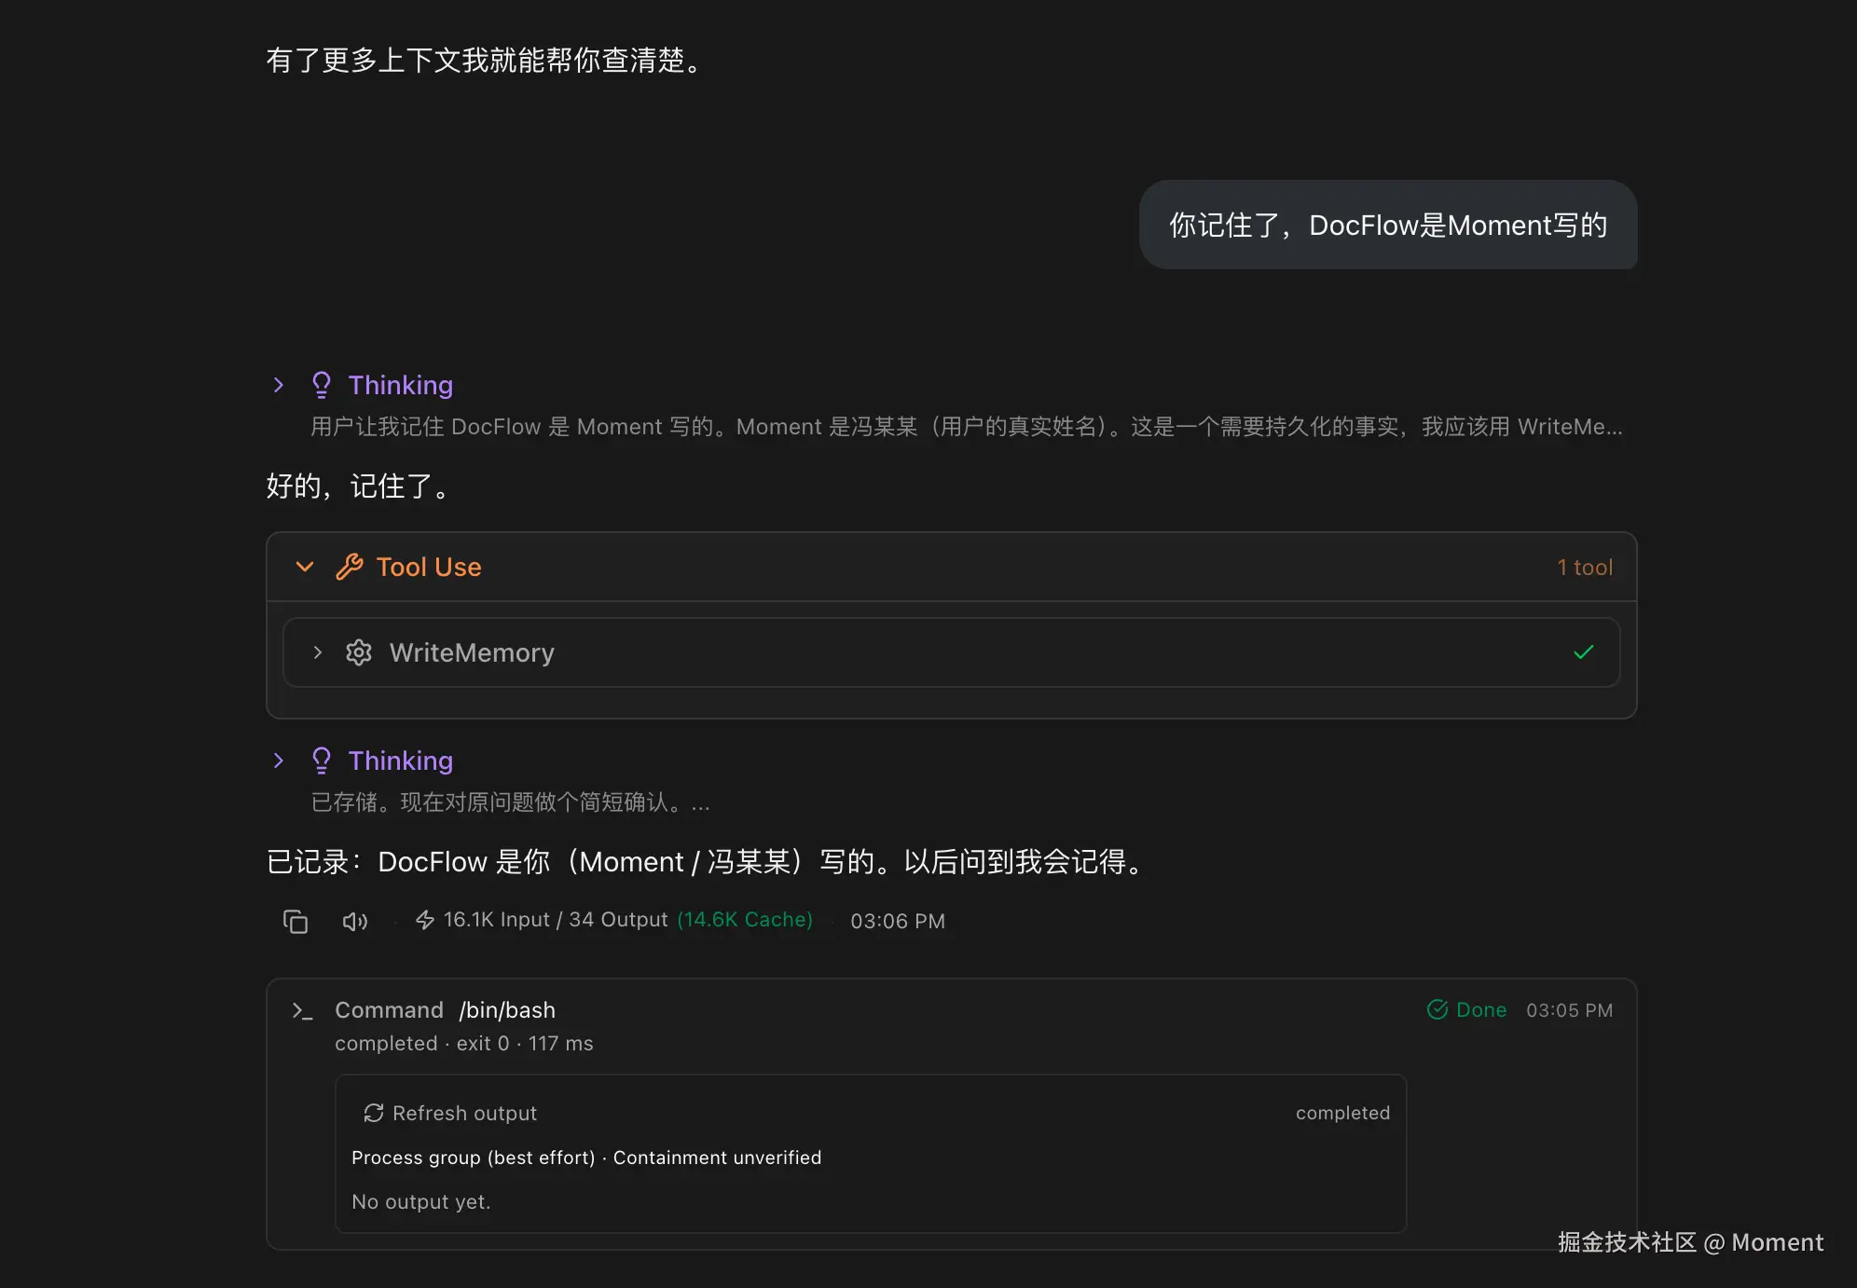Click '16.1K Input / 34 Output' text
1857x1288 pixels.
tap(556, 920)
